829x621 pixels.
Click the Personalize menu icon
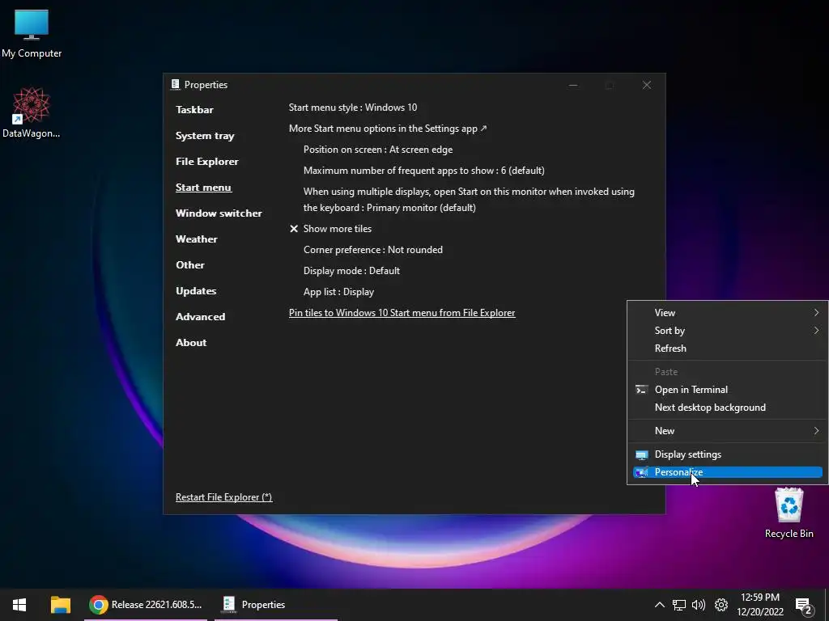click(x=641, y=472)
